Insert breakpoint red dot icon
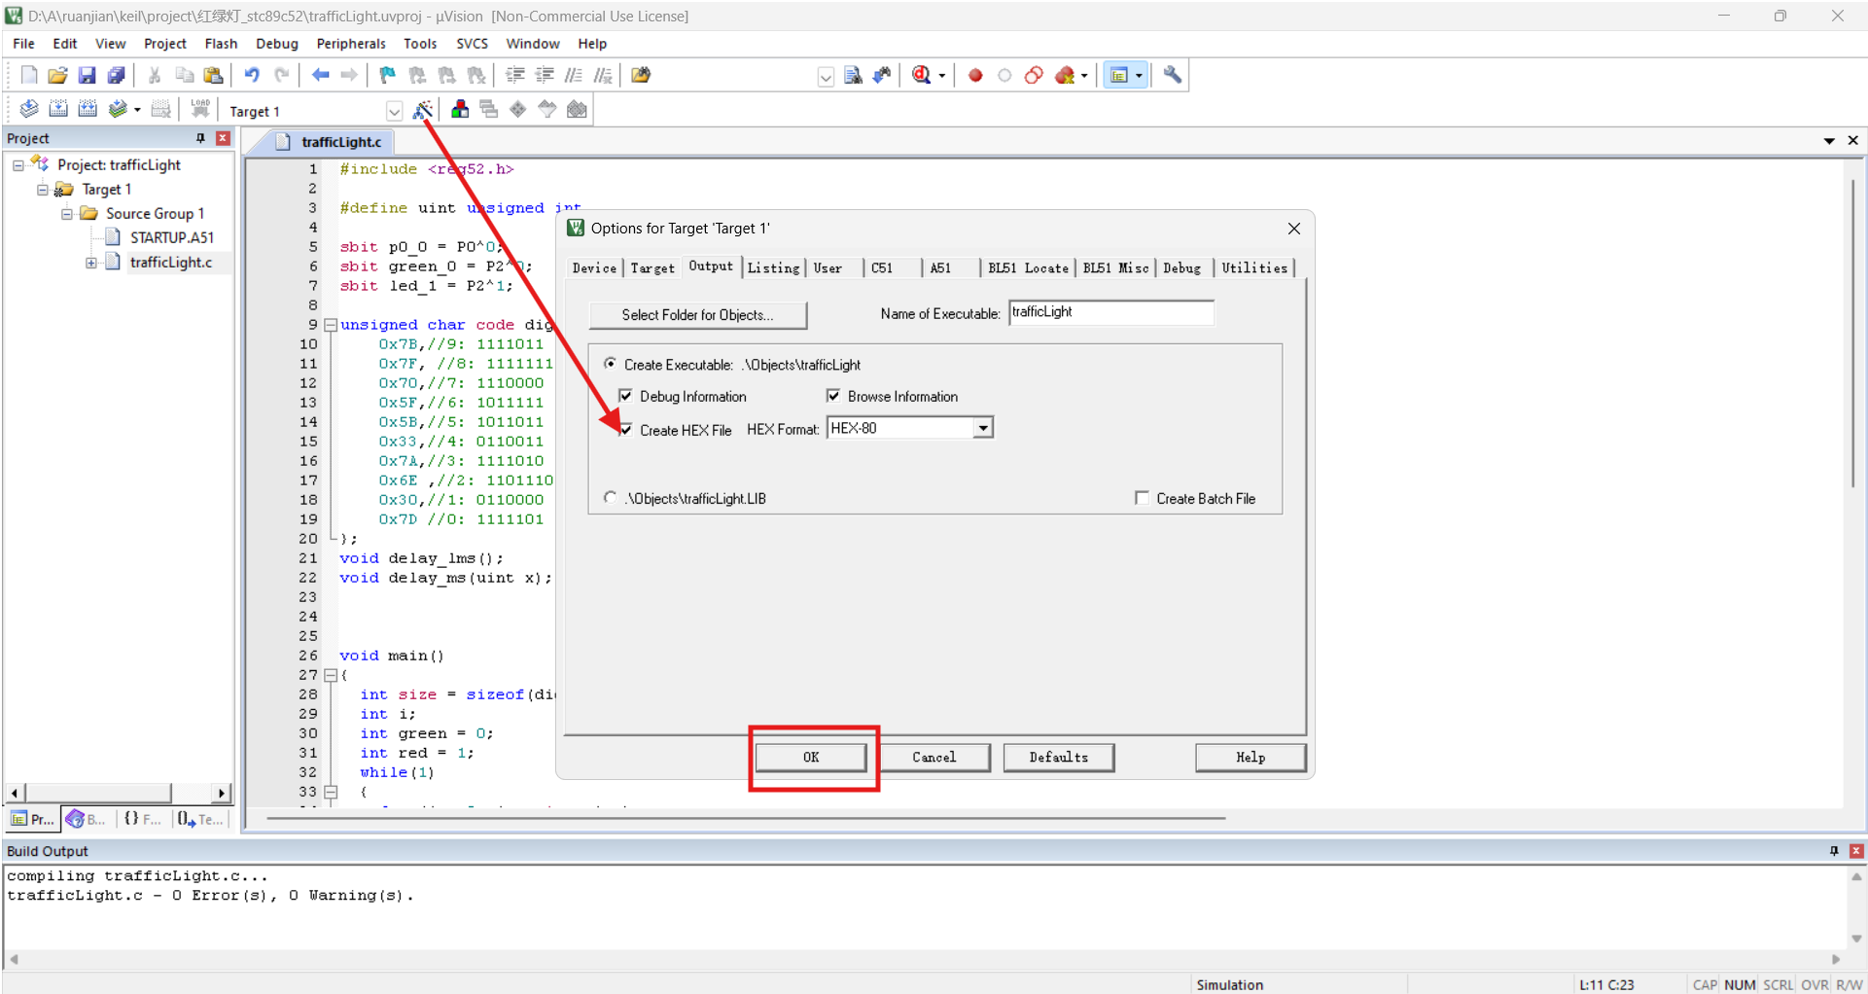 pyautogui.click(x=975, y=75)
